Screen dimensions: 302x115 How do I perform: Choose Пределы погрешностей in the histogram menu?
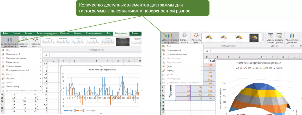[x=17, y=70]
